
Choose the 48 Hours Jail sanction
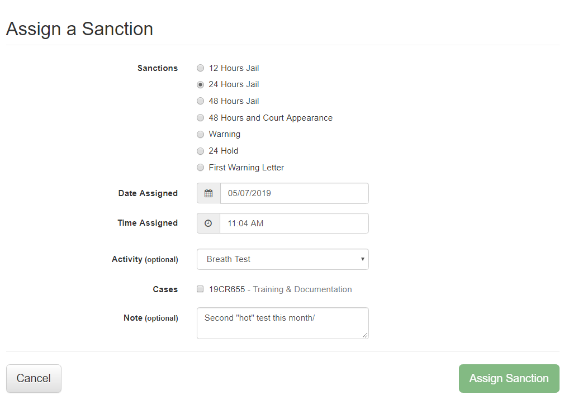pyautogui.click(x=201, y=101)
